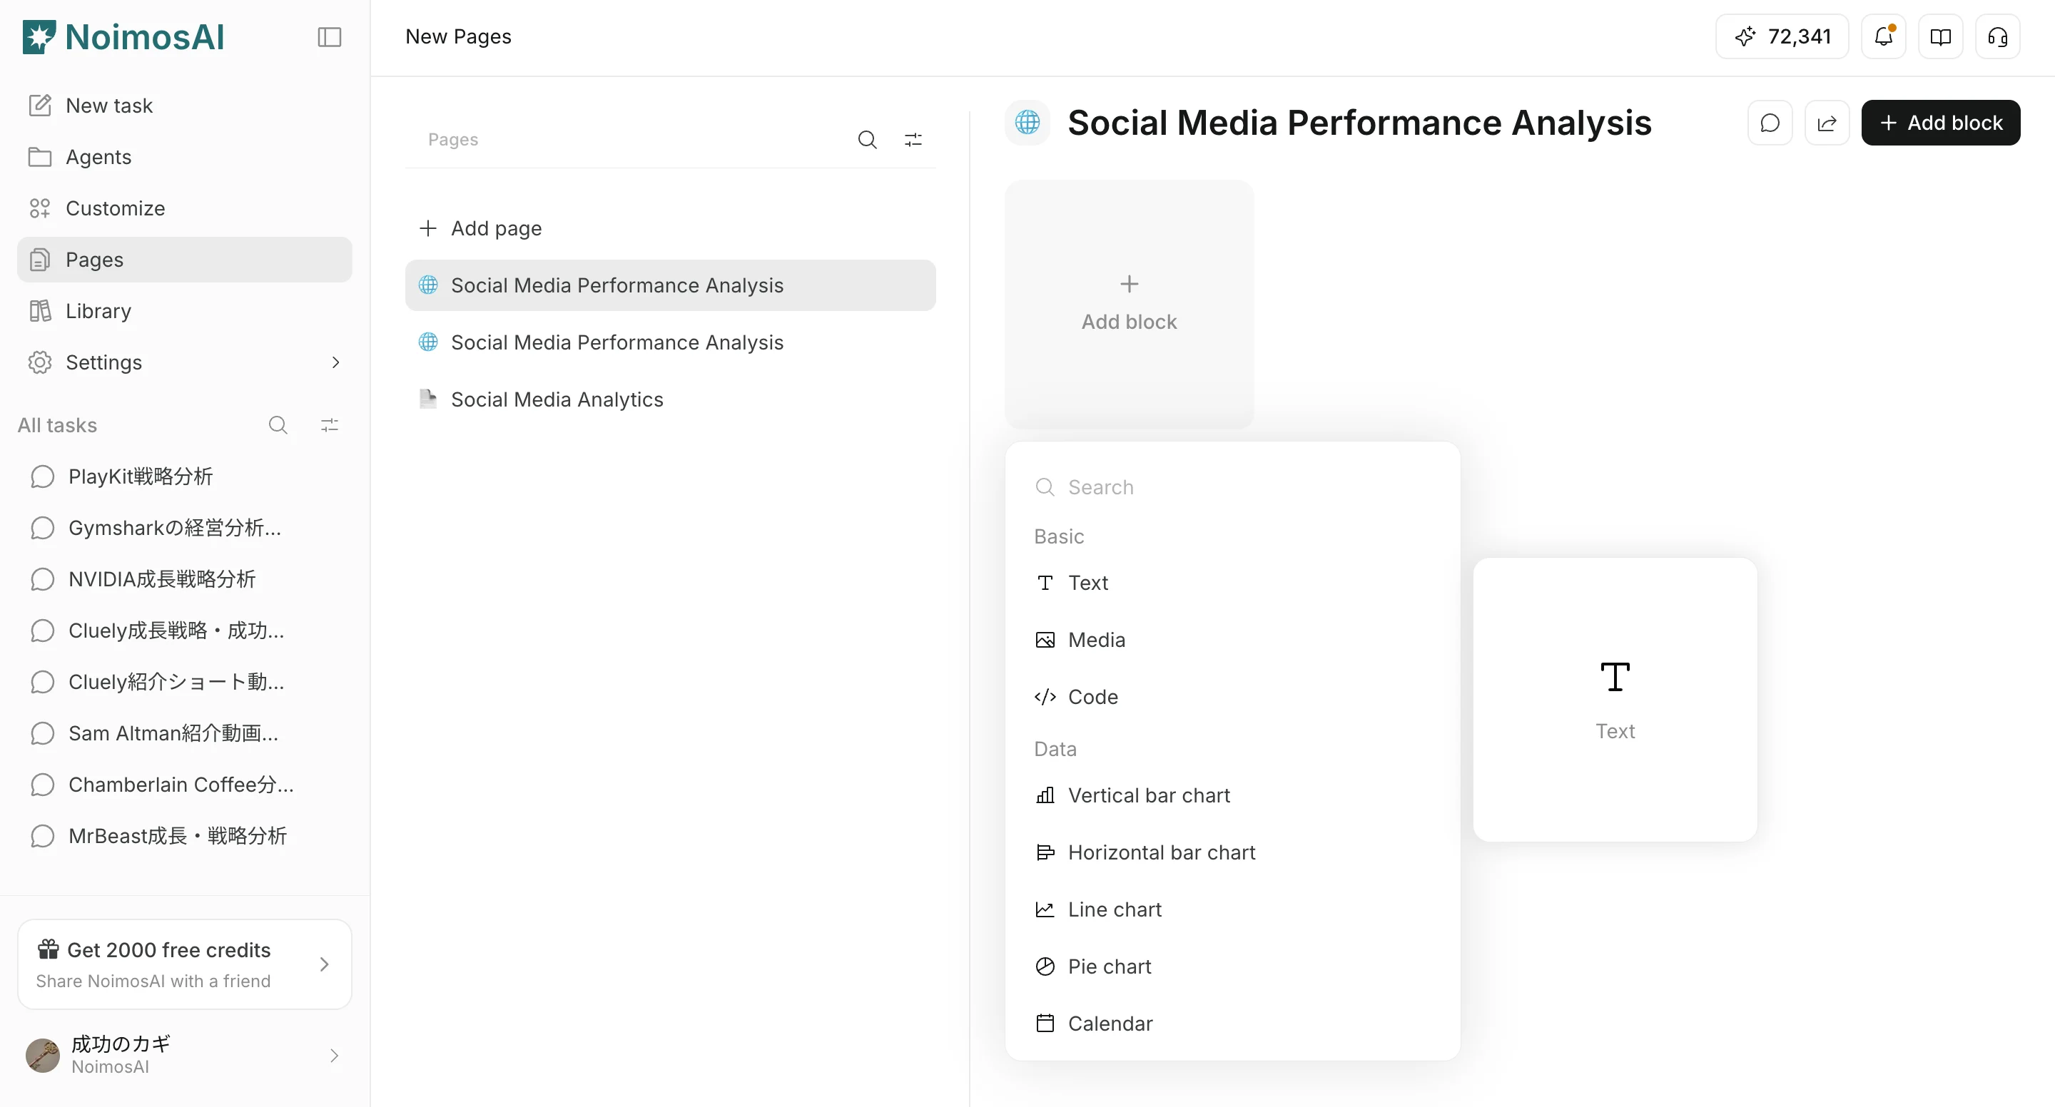Click the black Add block button
The image size is (2055, 1107).
1941,123
